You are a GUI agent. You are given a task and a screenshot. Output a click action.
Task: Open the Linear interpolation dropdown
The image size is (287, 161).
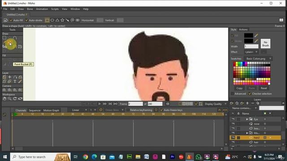(x=79, y=110)
